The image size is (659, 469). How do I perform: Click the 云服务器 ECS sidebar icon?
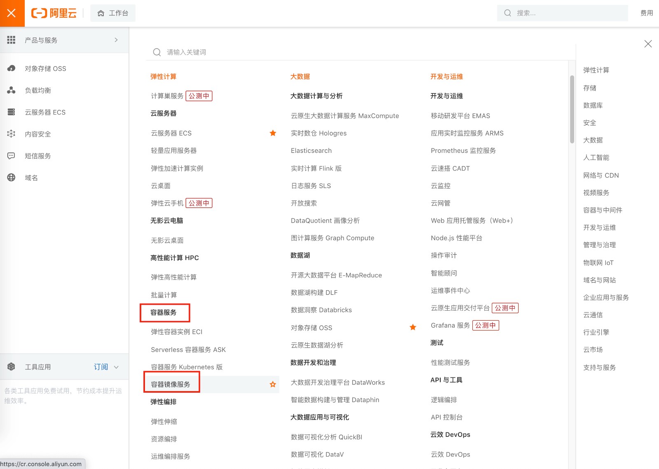(11, 112)
